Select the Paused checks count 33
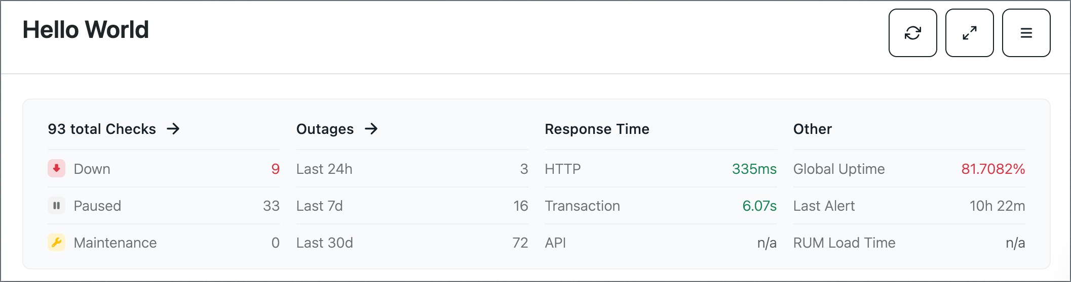The height and width of the screenshot is (282, 1071). pyautogui.click(x=271, y=206)
